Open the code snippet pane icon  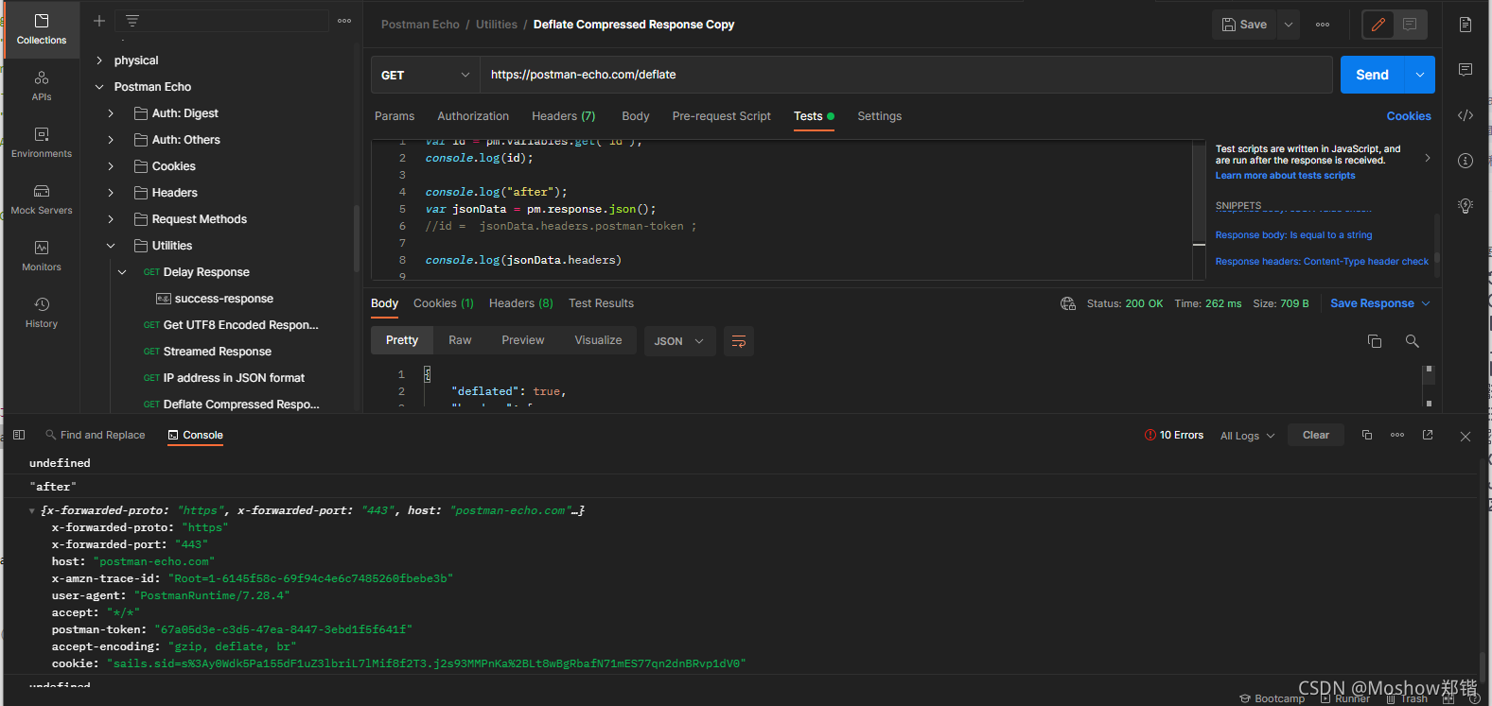[x=1466, y=115]
